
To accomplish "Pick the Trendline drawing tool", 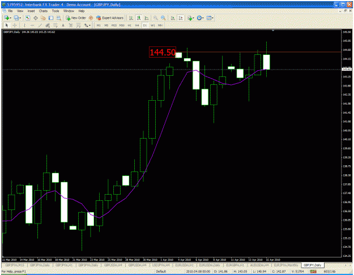I will [x=40, y=25].
